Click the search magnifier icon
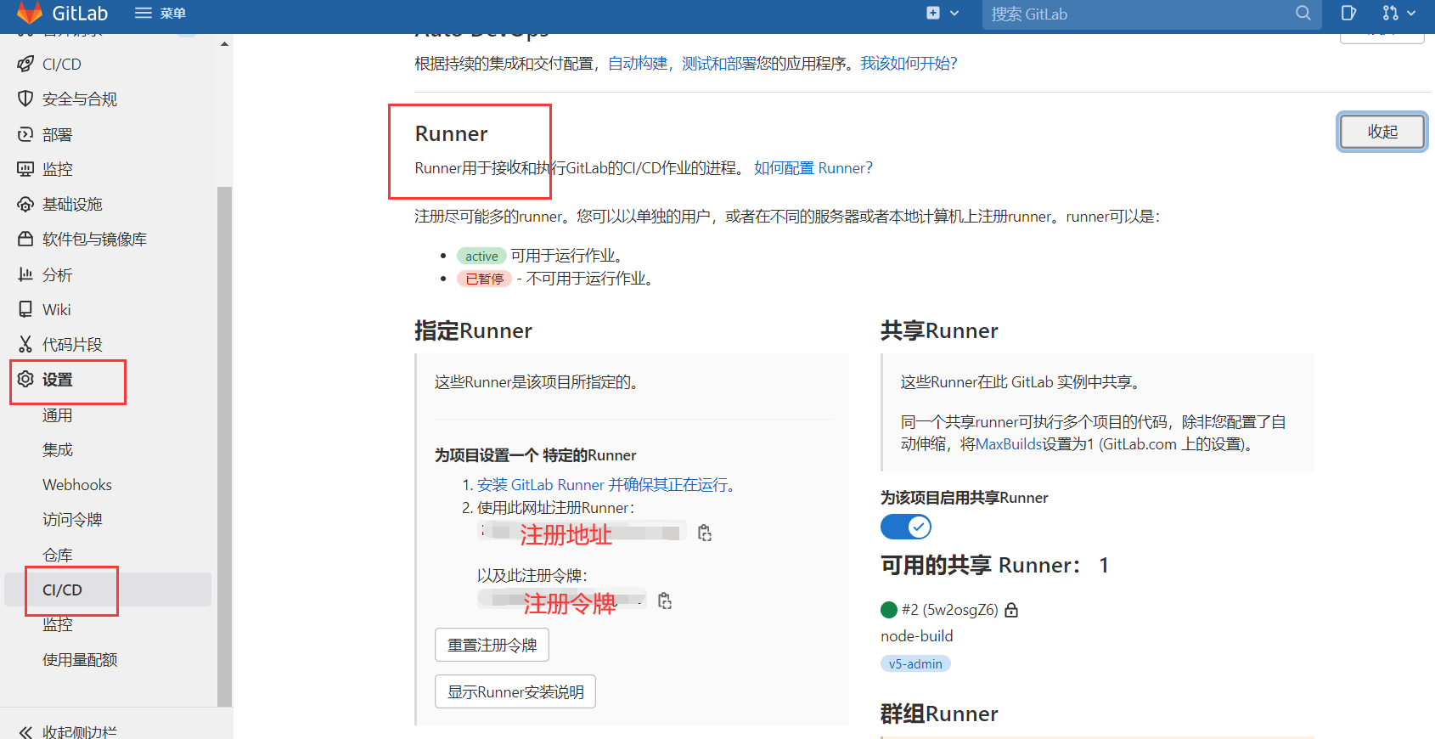 [1303, 13]
